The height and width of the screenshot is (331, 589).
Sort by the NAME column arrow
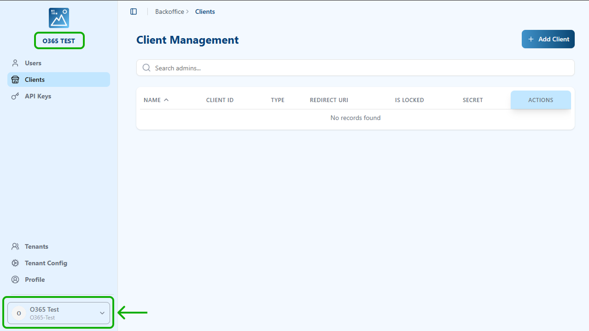[x=166, y=100]
